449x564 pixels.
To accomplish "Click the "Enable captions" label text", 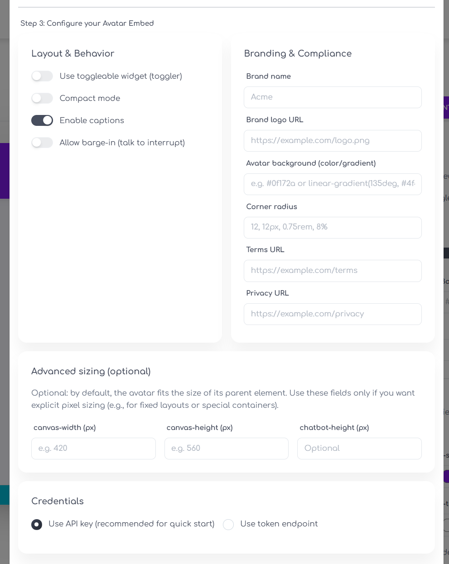I will 92,120.
